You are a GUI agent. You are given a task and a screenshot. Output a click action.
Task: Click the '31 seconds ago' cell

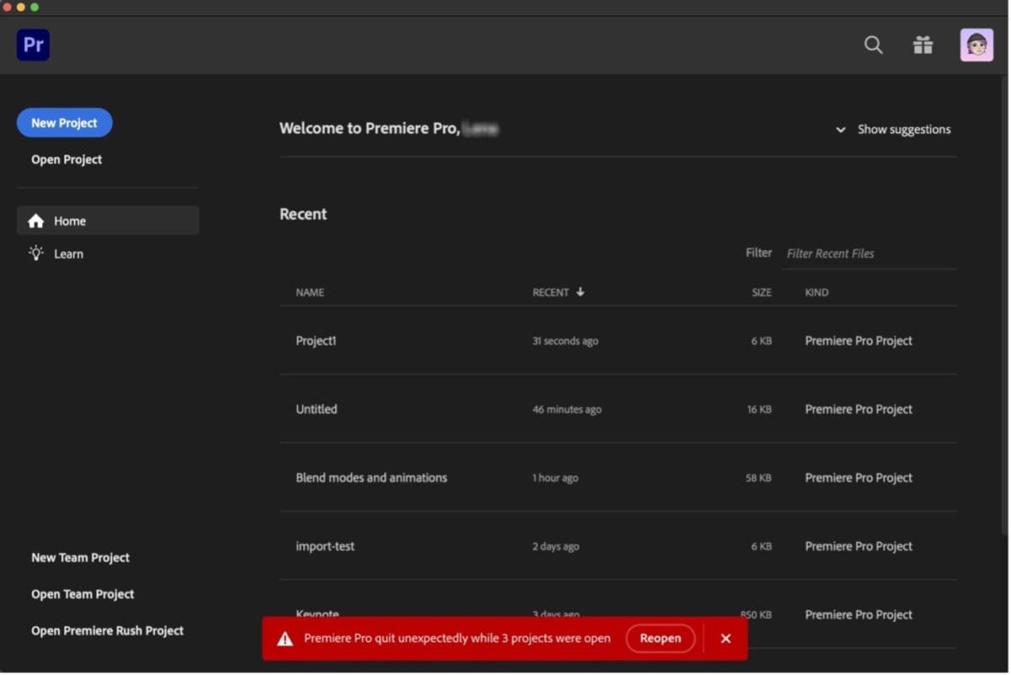point(565,341)
